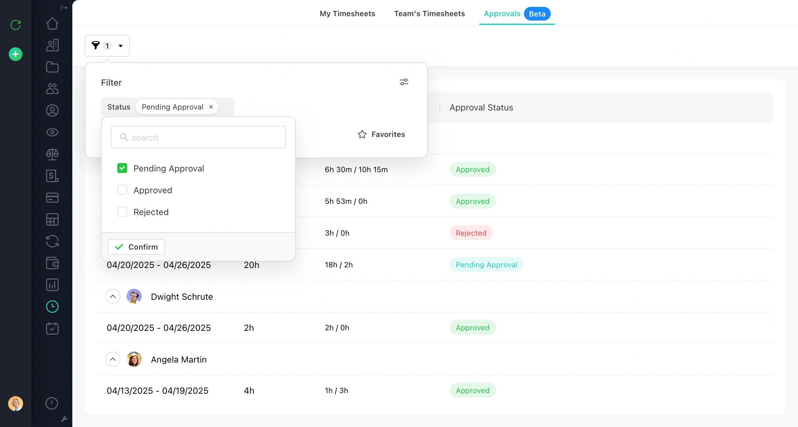Uncheck the Pending Approval checkbox
This screenshot has height=427, width=798.
[x=122, y=168]
